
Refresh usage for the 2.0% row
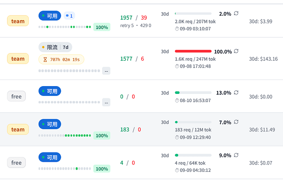(x=236, y=14)
